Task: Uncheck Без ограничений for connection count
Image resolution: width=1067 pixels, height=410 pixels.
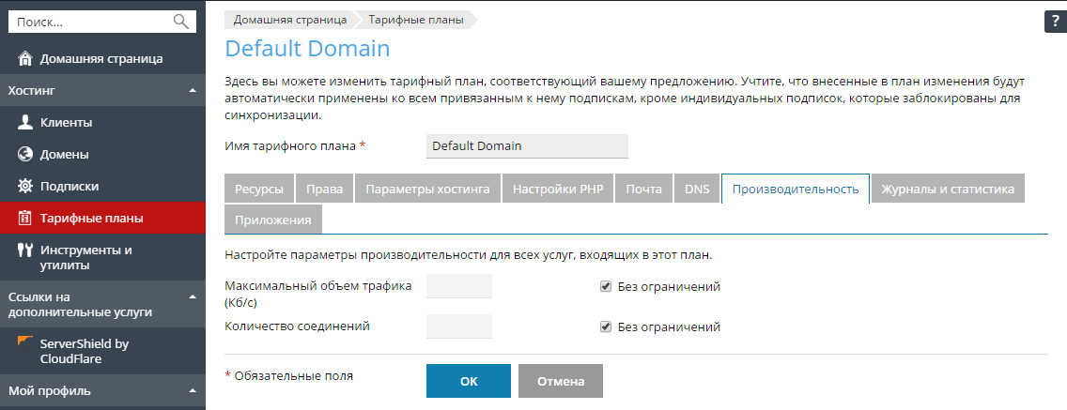Action: pos(606,327)
